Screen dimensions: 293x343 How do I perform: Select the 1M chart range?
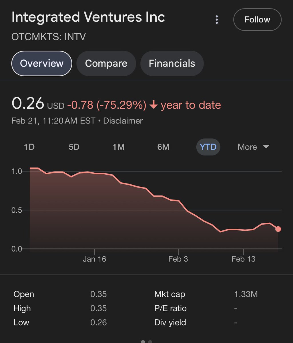coord(118,147)
